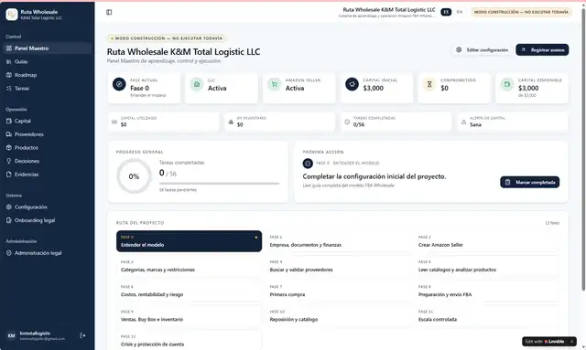The height and width of the screenshot is (350, 586).
Task: Click the LLC building icon
Action: pos(197,84)
